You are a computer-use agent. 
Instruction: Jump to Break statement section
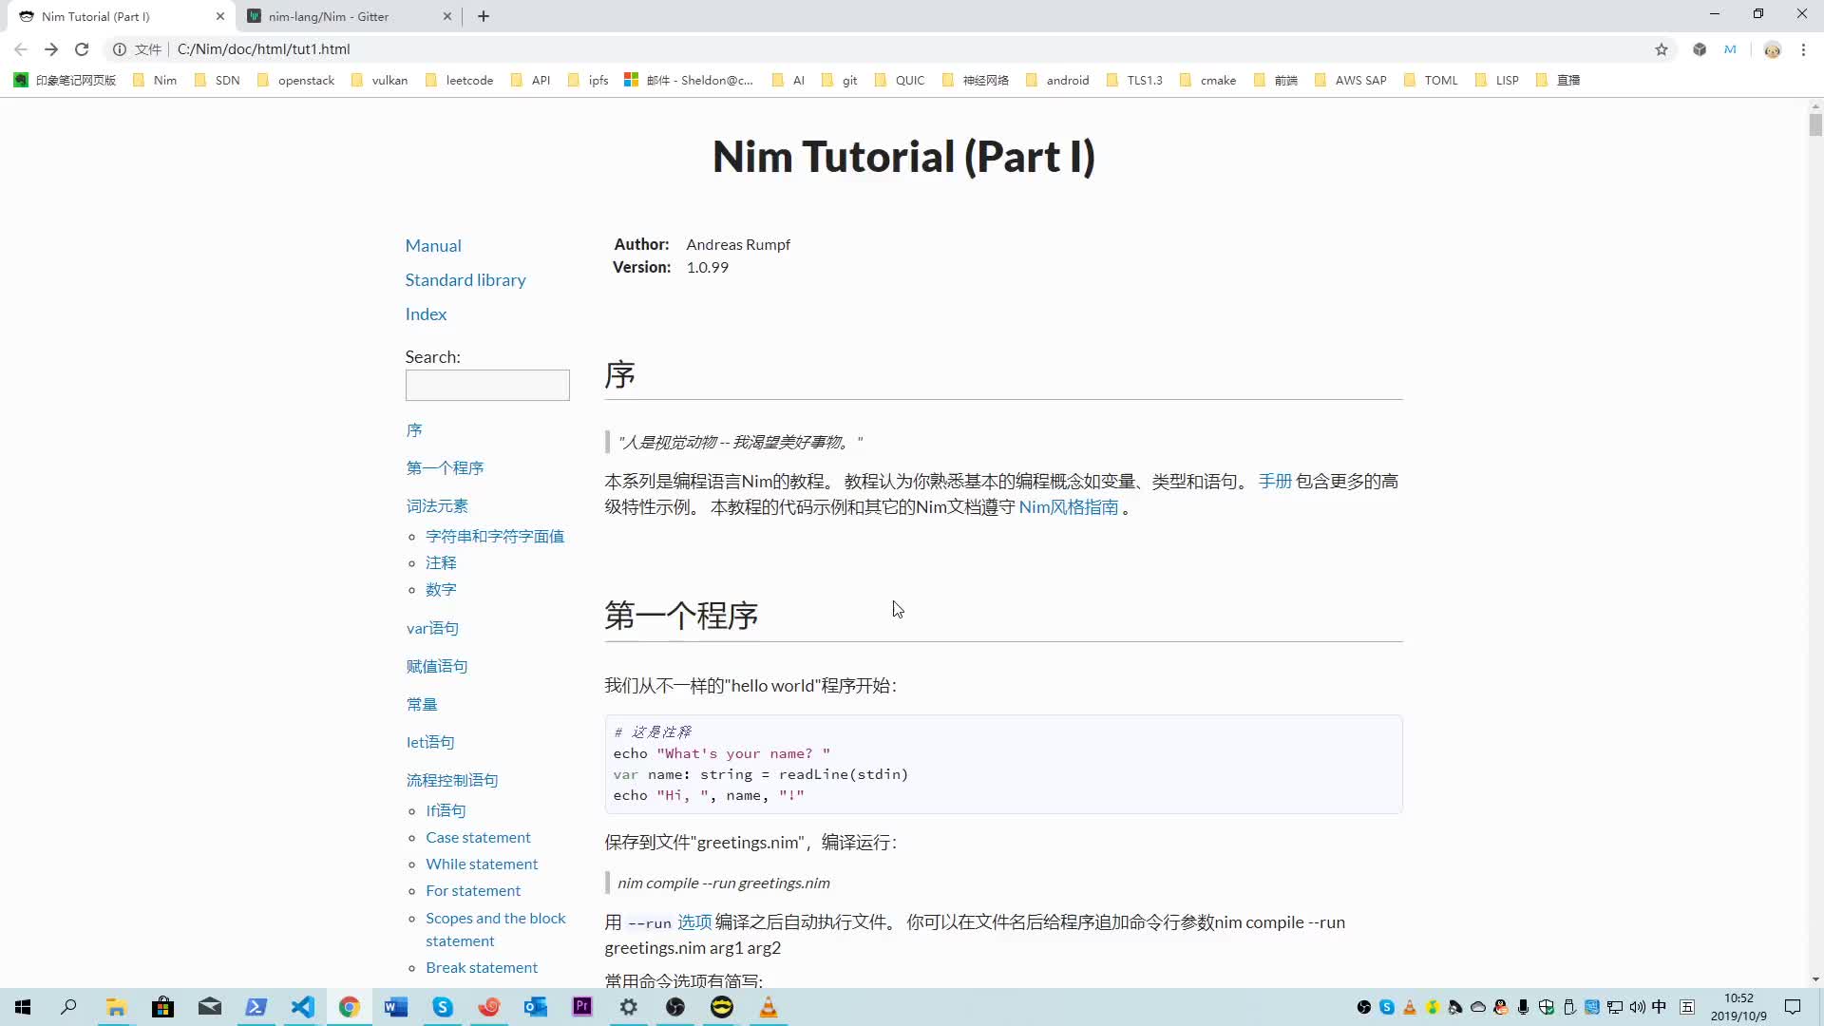pyautogui.click(x=482, y=968)
